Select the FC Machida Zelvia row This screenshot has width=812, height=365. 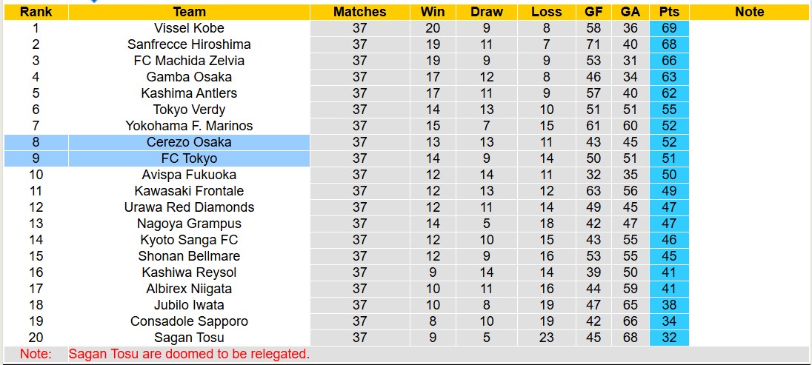[189, 61]
